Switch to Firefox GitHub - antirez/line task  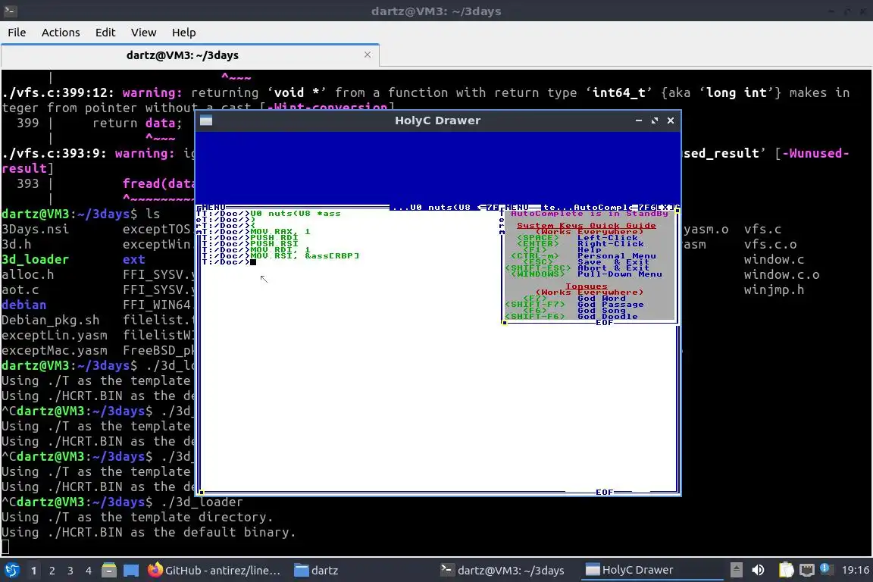coord(214,571)
